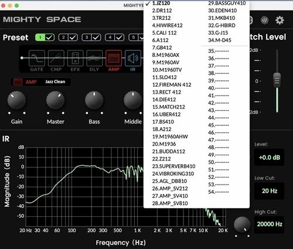Image resolution: width=293 pixels, height=249 pixels.
Task: Choose 24.VIBROKING310 cabinet
Action: (x=173, y=174)
